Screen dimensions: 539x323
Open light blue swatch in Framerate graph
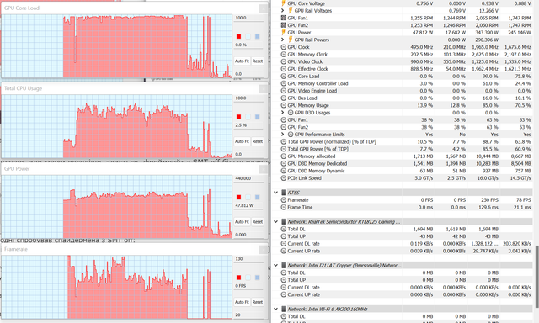248,278
